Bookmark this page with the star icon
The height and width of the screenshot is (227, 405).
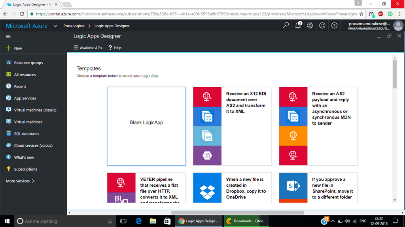tap(361, 14)
